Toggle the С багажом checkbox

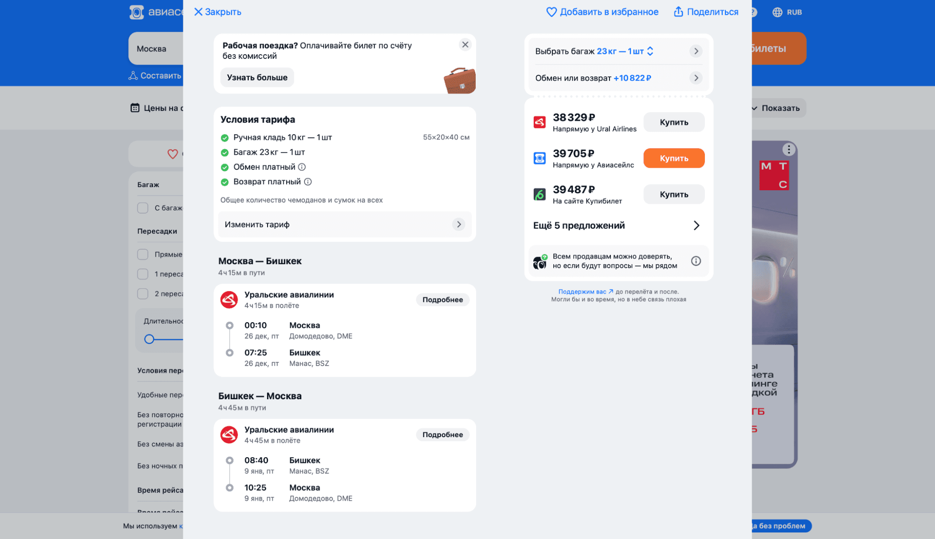(143, 208)
